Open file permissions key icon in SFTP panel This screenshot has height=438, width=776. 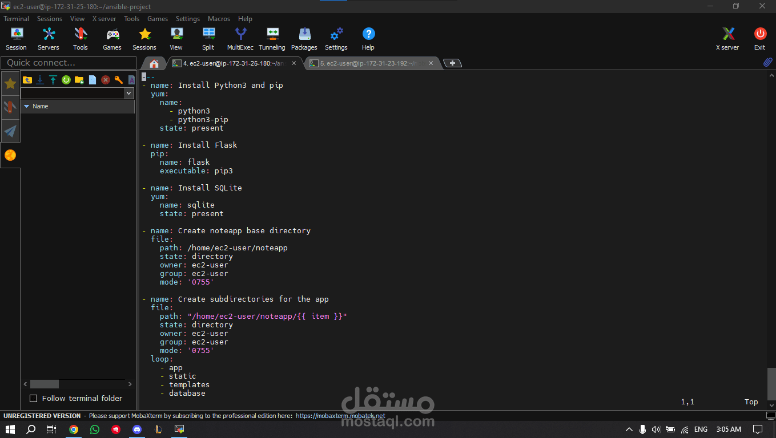point(119,80)
